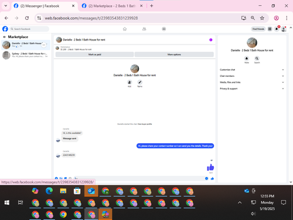Open File Explorer from the taskbar
This screenshot has height=220, width=293.
tap(63, 191)
